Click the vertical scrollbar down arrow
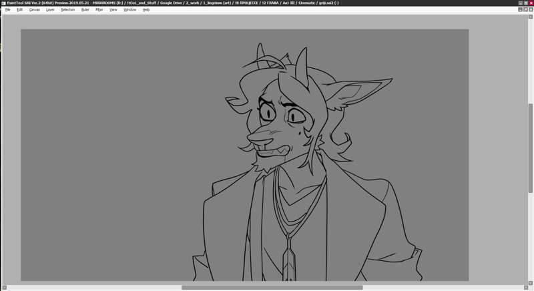The image size is (534, 291). click(x=531, y=283)
